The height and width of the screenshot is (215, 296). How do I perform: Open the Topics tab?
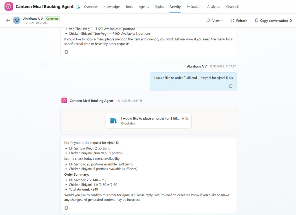[159, 7]
